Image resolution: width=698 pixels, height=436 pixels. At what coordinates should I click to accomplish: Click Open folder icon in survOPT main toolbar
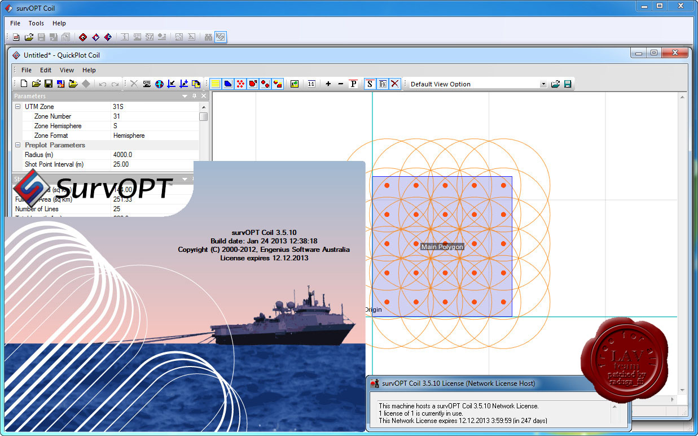pyautogui.click(x=29, y=37)
